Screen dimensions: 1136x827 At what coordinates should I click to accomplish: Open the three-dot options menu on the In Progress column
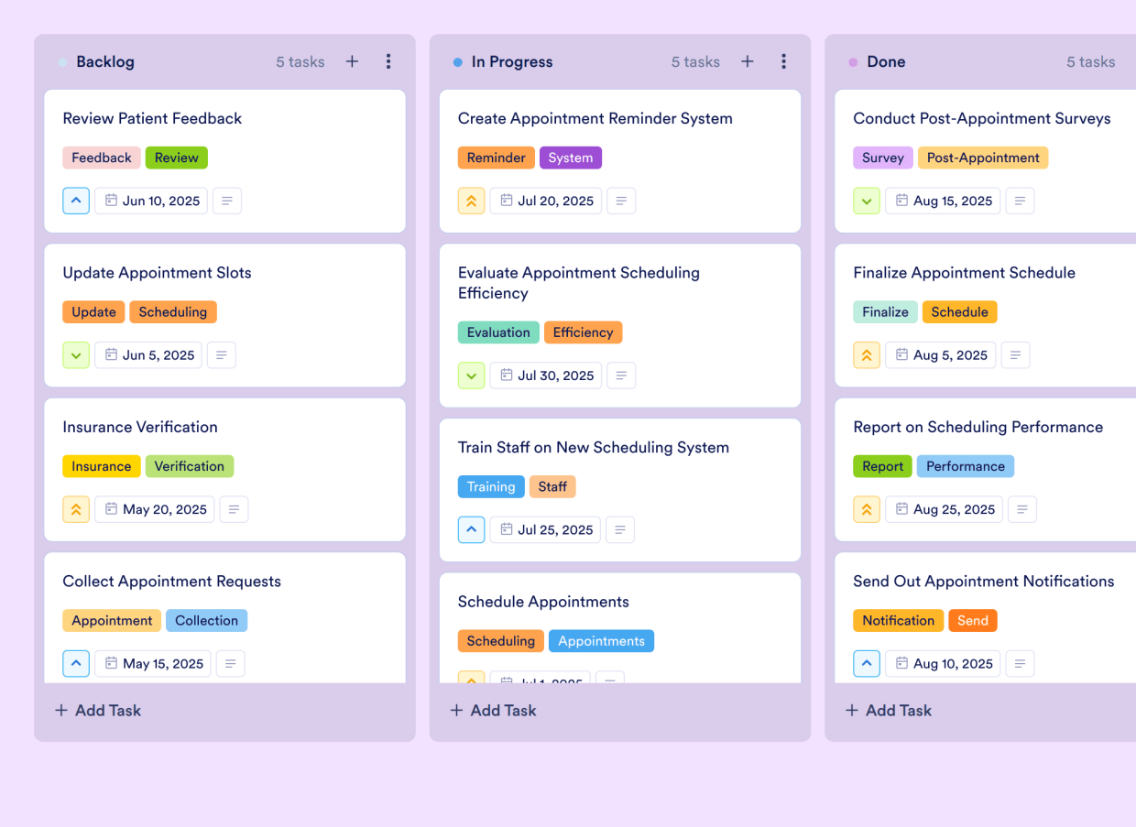point(784,61)
